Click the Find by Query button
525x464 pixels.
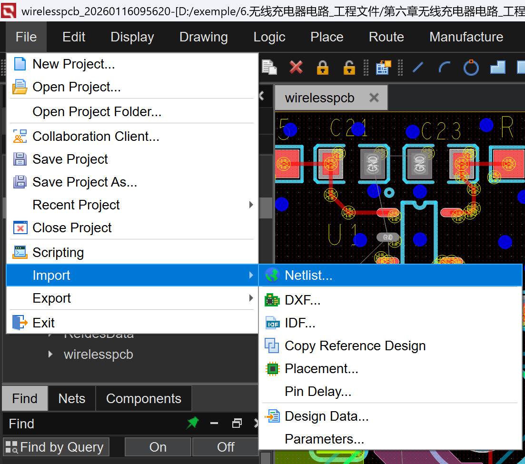pyautogui.click(x=56, y=447)
